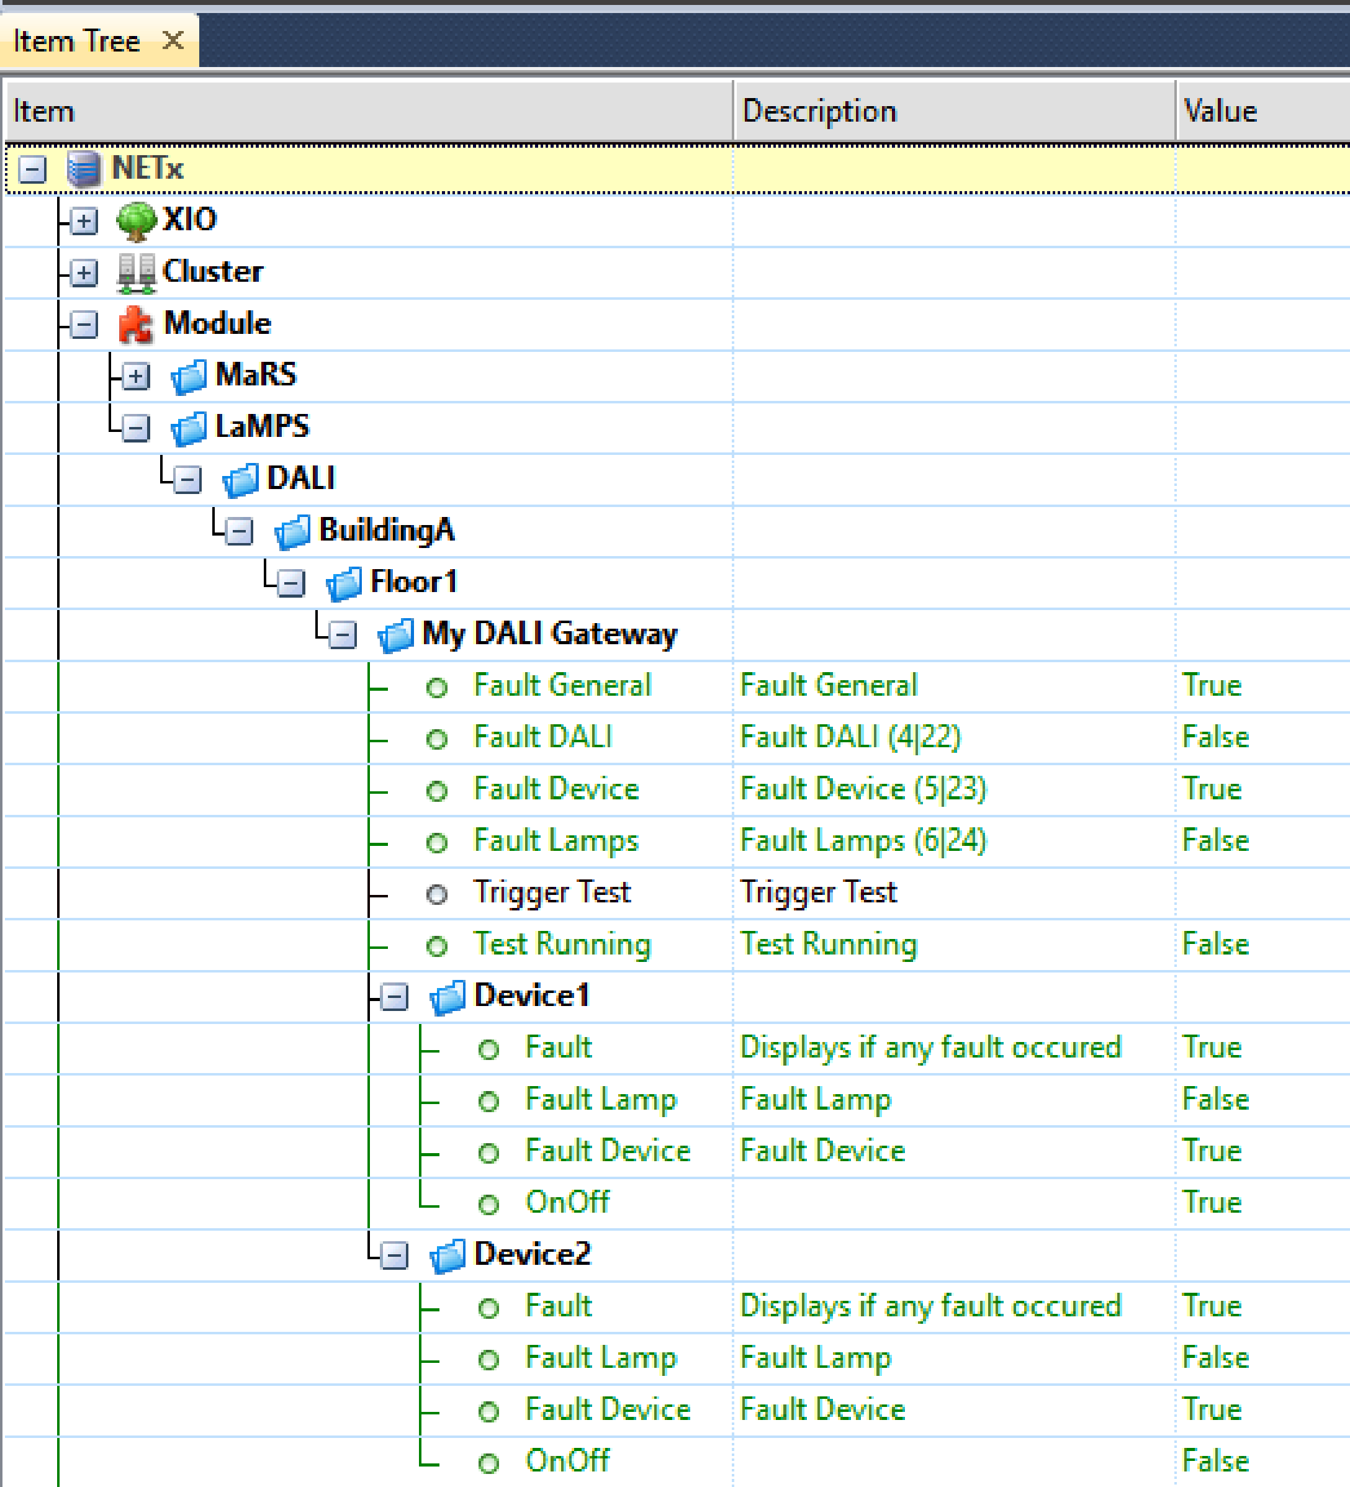
Task: Click the Value column header
Action: point(1263,110)
